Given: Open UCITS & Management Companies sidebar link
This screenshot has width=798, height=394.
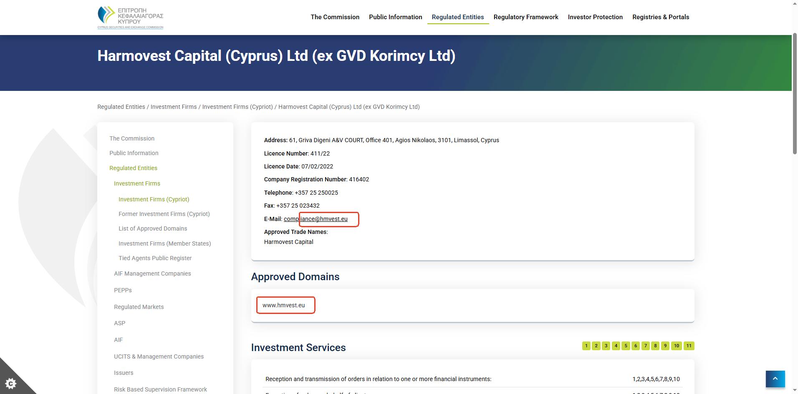Looking at the screenshot, I should (x=159, y=356).
